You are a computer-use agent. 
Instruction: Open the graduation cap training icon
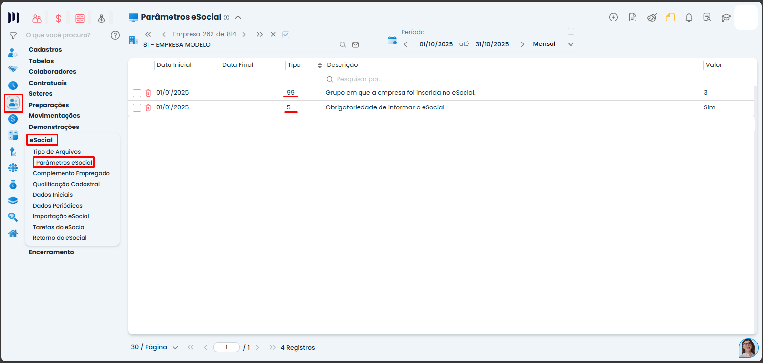726,18
